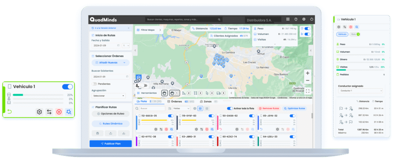
Task: Open the apps grid icon in header
Action: [x=288, y=19]
